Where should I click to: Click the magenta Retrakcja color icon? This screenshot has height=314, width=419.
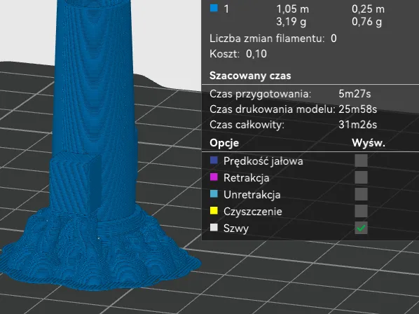point(214,177)
